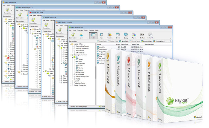209x128 pixels.
Task: Collapse the Development Server node
Action: click(70, 55)
